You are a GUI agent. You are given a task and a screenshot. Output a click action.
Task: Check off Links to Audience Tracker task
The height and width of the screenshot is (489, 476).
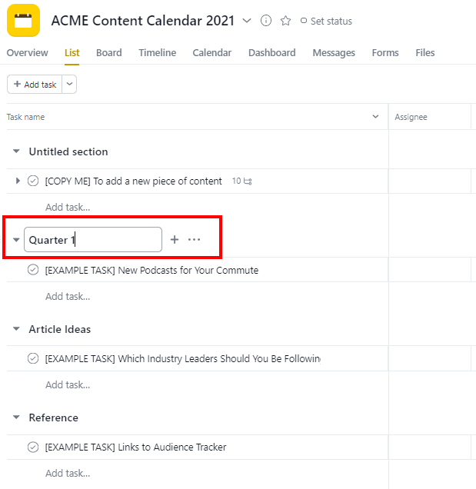[33, 447]
